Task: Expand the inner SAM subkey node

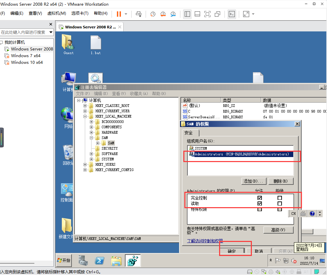Action: 98,143
